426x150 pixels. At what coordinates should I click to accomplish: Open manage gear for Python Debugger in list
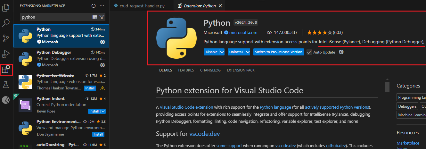click(102, 65)
